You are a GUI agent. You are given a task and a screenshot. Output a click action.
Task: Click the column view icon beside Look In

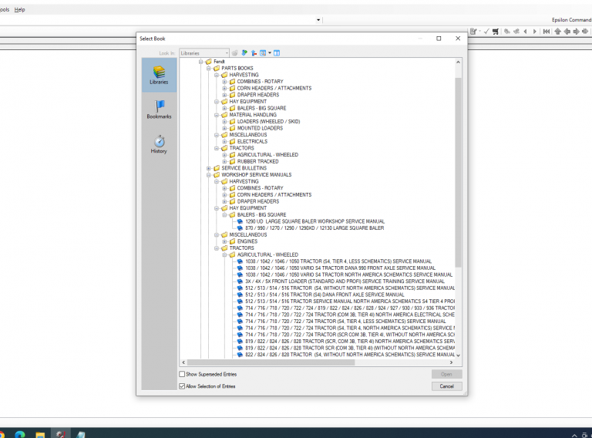pyautogui.click(x=277, y=53)
